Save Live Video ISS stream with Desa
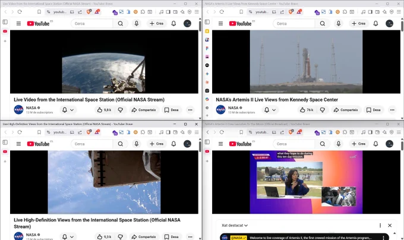404x240 pixels. 172,110
